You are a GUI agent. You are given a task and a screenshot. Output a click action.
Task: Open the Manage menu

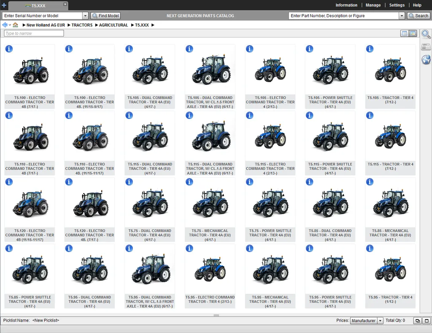[373, 5]
